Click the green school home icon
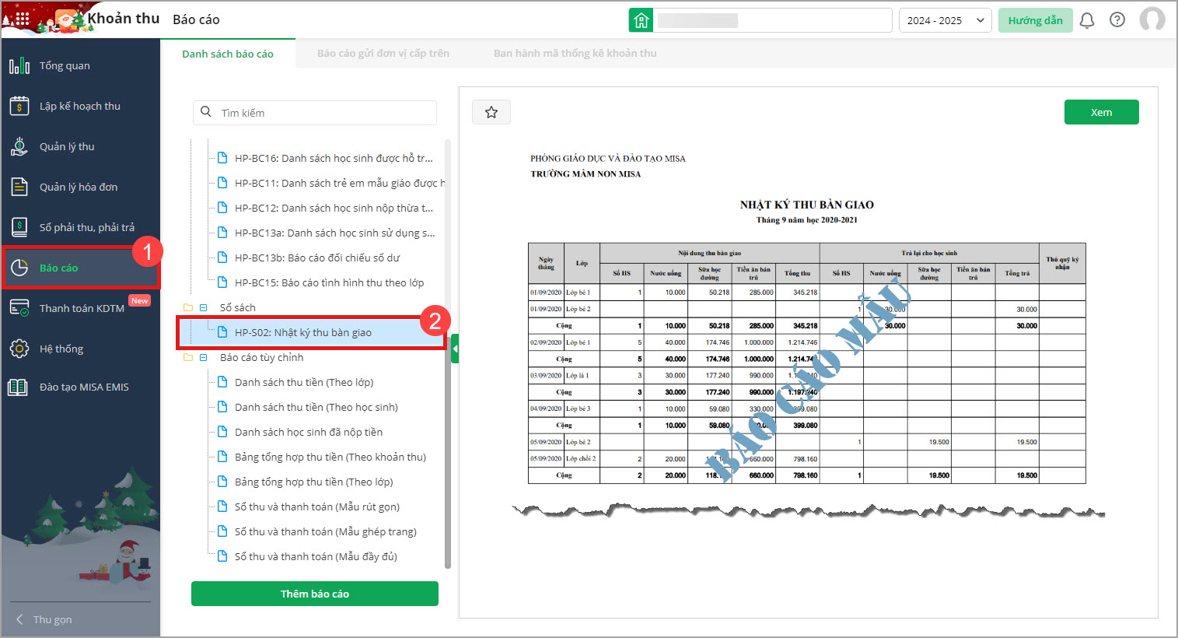 click(x=641, y=20)
